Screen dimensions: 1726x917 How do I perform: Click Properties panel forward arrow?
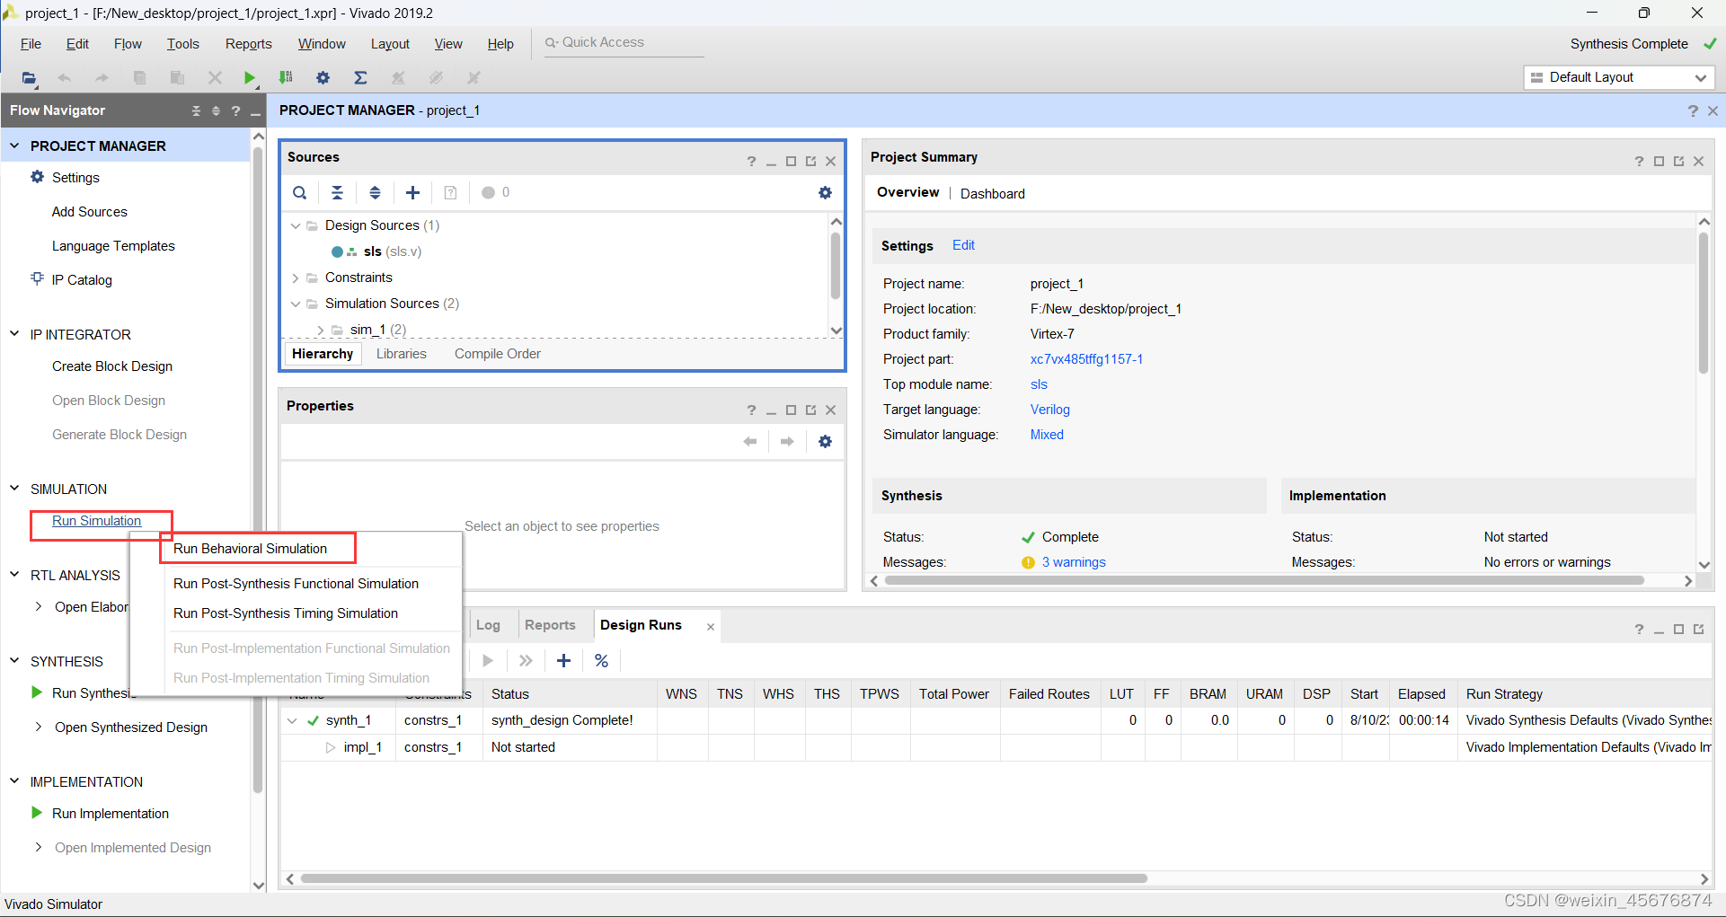pyautogui.click(x=787, y=441)
